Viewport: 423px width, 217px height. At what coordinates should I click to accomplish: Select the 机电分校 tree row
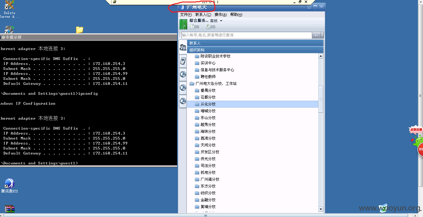252,173
